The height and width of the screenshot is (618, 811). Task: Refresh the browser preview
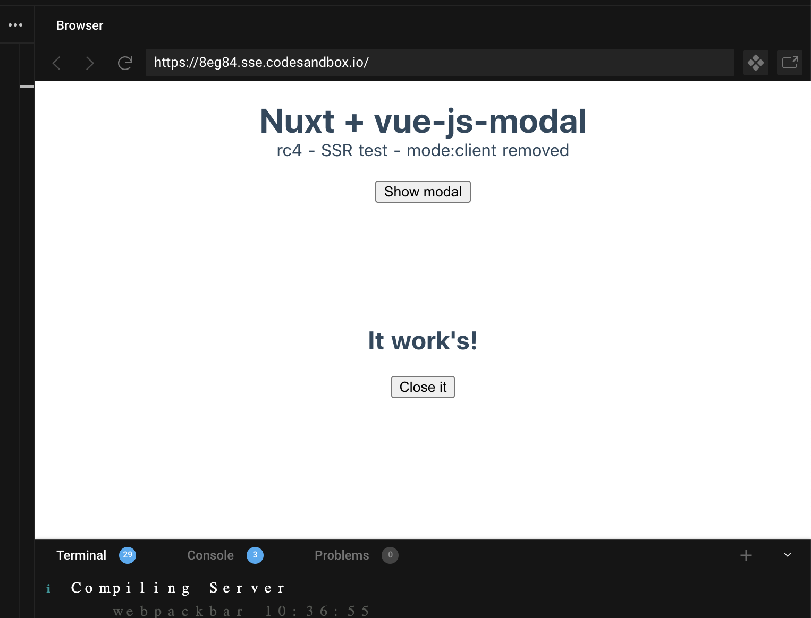[x=125, y=63]
